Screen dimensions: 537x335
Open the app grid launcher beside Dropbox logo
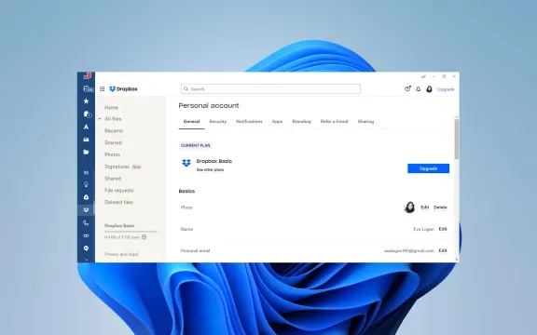(x=102, y=89)
